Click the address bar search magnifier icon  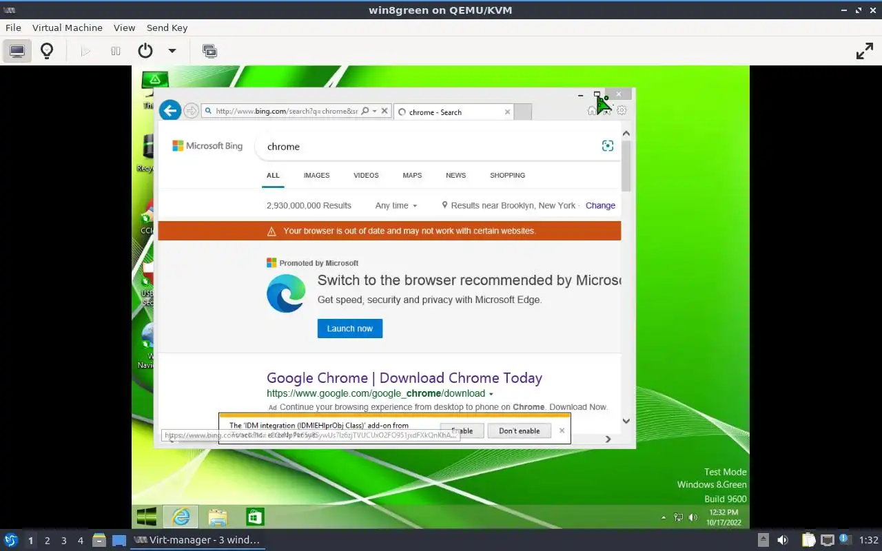[x=365, y=111]
